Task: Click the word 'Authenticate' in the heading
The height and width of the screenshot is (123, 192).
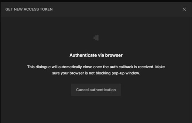Action: coord(83,55)
